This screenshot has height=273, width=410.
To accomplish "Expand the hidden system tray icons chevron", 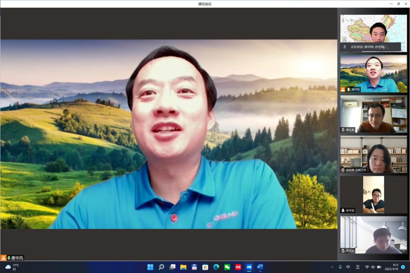I will 332,267.
